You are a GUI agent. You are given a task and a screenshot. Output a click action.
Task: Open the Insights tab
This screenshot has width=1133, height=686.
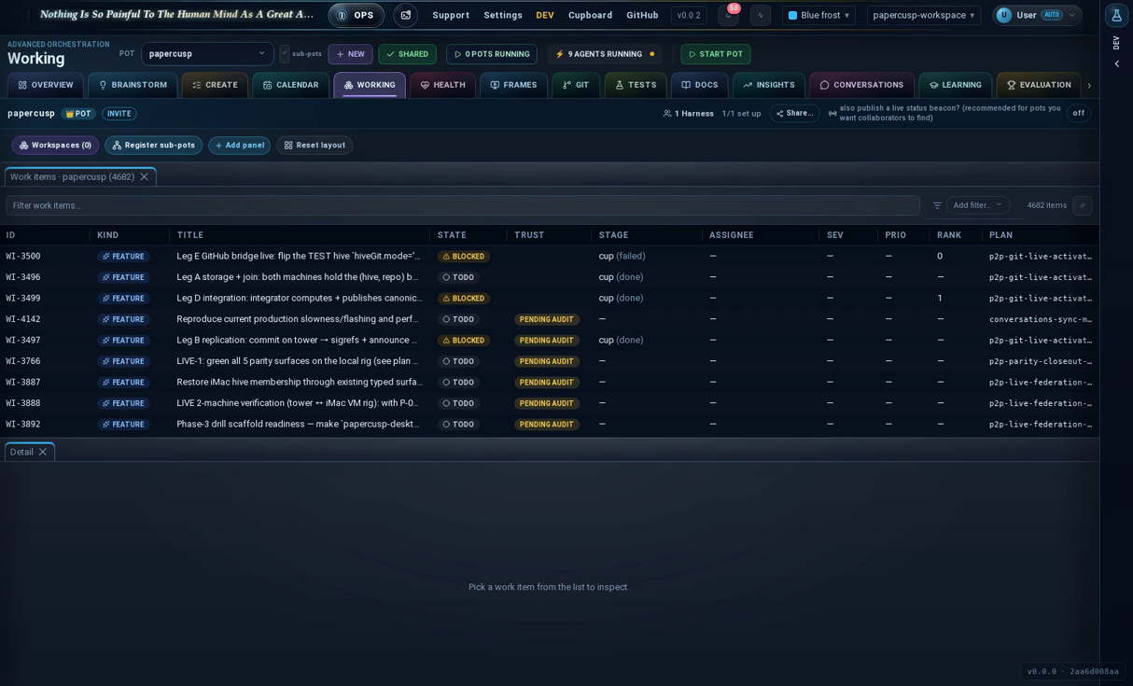(x=769, y=85)
